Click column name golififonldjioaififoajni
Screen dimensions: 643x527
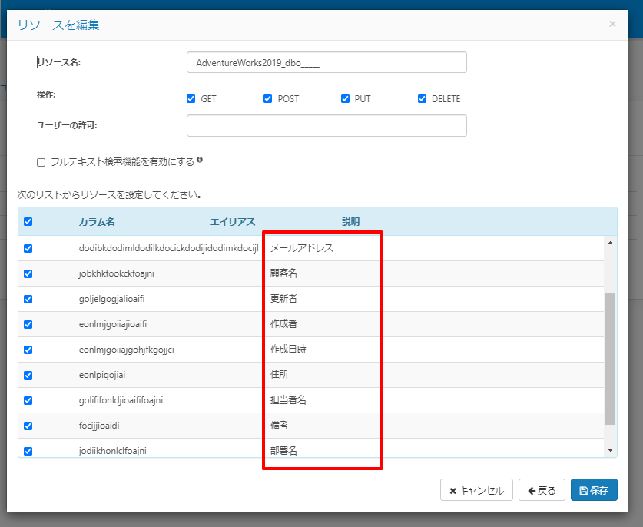[121, 400]
